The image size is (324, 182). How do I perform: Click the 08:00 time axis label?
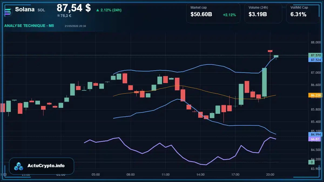pos(130,175)
